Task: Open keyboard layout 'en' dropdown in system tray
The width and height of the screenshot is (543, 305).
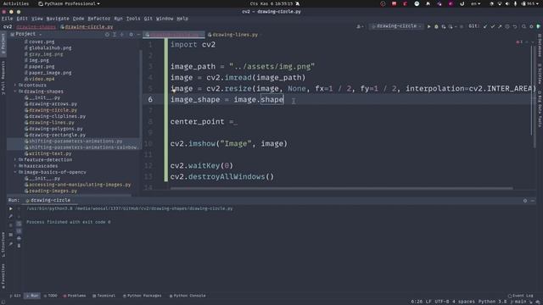Action: (x=476, y=3)
